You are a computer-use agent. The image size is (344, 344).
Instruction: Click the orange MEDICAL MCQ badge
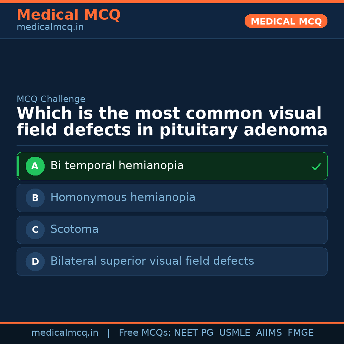(x=286, y=21)
